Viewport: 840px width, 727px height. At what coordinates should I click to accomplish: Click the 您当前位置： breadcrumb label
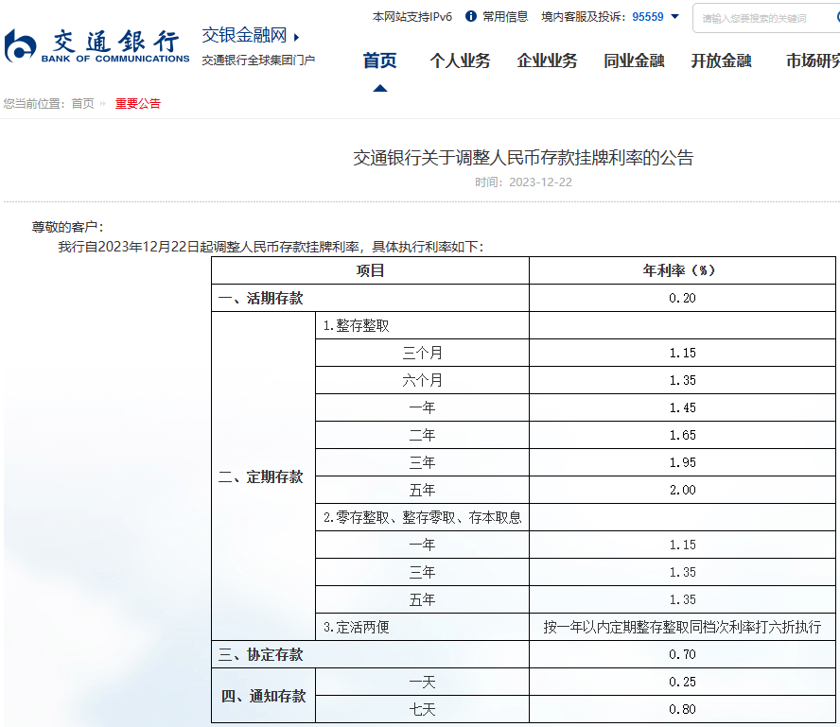[35, 103]
